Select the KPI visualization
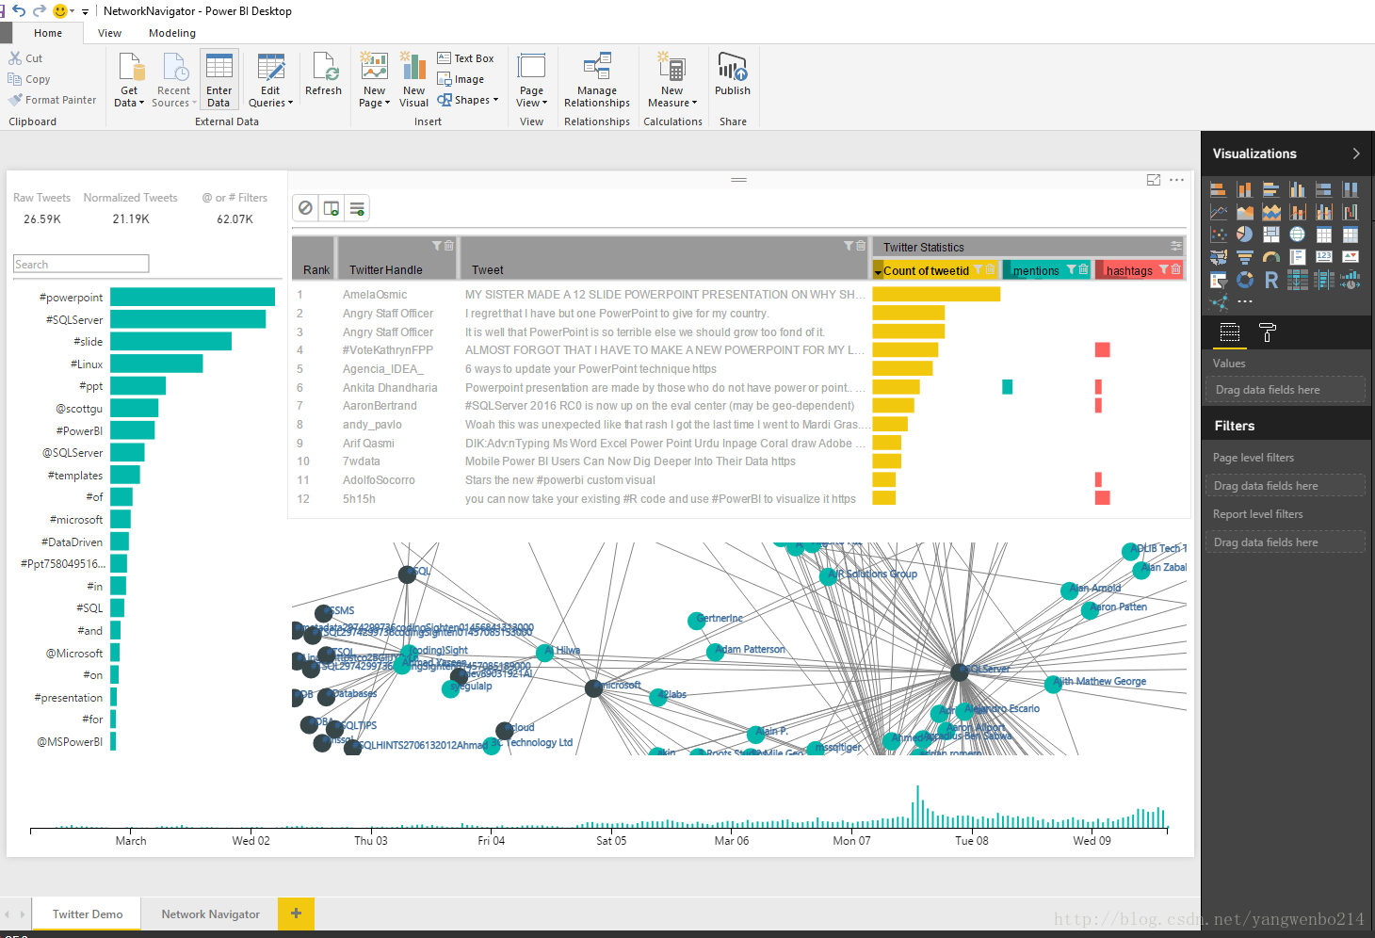The width and height of the screenshot is (1375, 938). point(1351,257)
